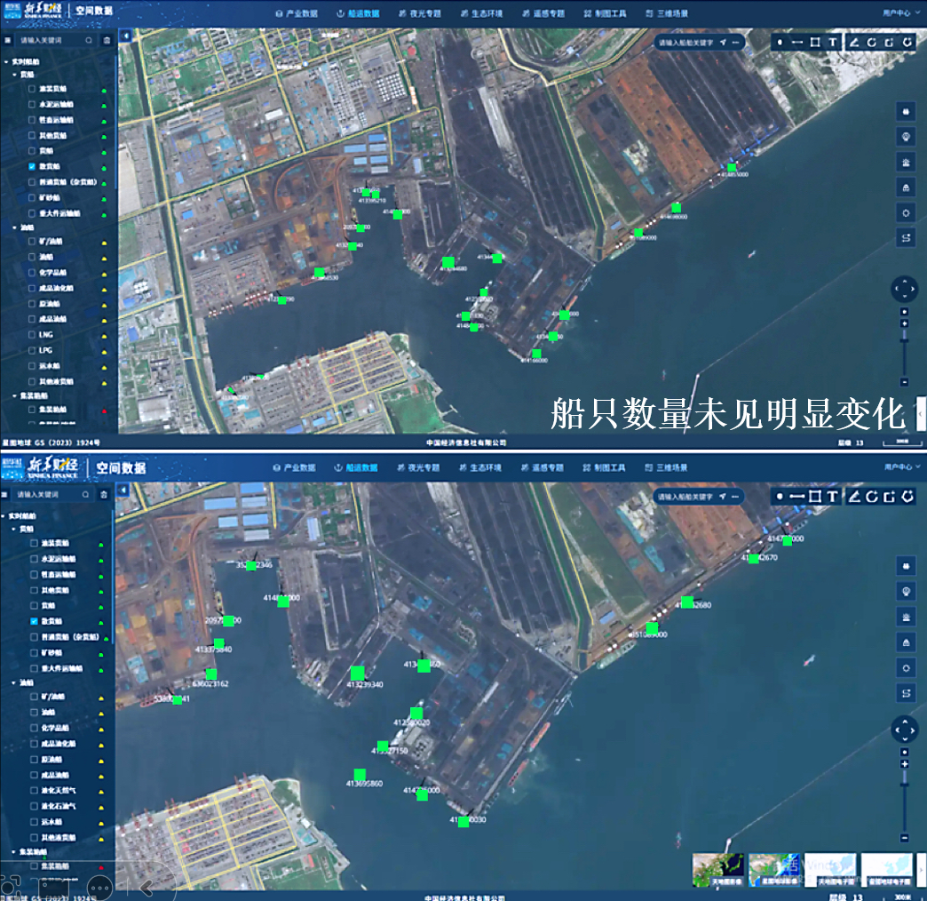Viewport: 927px width, 901px height.
Task: Click ship marker 413239340 on lower map
Action: point(358,674)
